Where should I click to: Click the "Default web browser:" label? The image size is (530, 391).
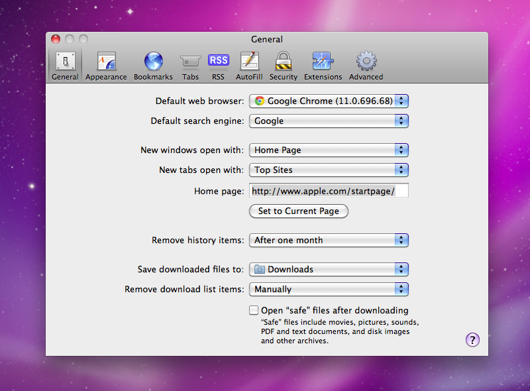(199, 101)
